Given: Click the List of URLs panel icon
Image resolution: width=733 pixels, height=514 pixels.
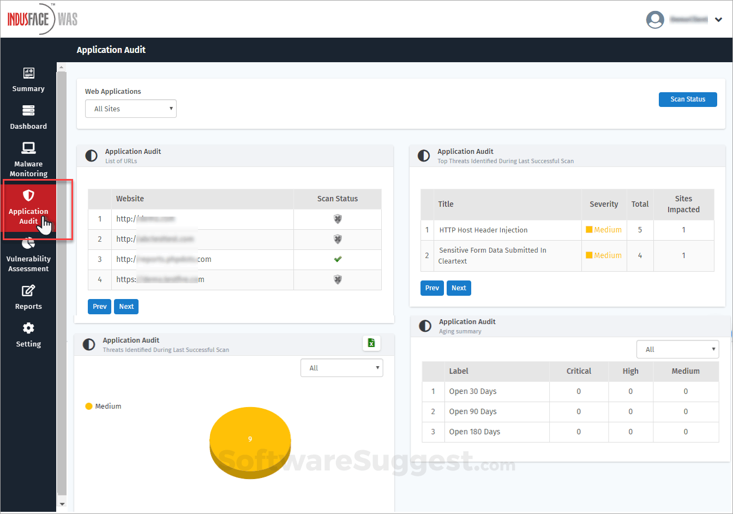Looking at the screenshot, I should tap(92, 156).
